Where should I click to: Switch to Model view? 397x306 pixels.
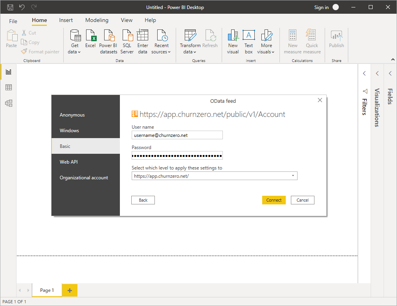coord(9,103)
